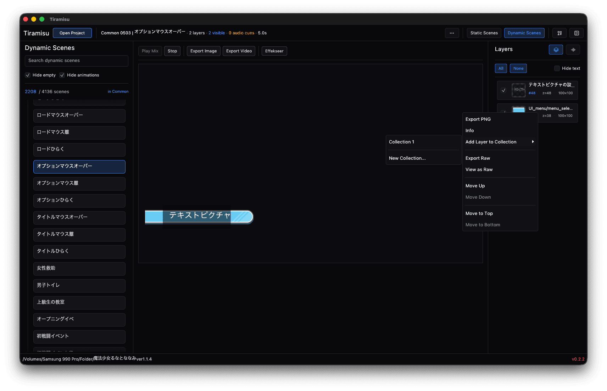Click the テキストピクチャ layer thumbnail
607x391 pixels.
pyautogui.click(x=519, y=90)
